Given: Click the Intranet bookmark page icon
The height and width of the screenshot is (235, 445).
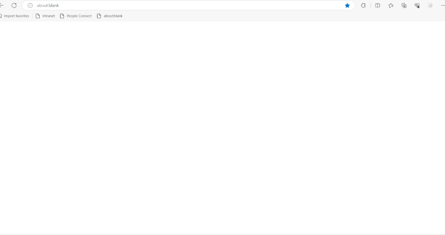Looking at the screenshot, I should click(x=37, y=16).
